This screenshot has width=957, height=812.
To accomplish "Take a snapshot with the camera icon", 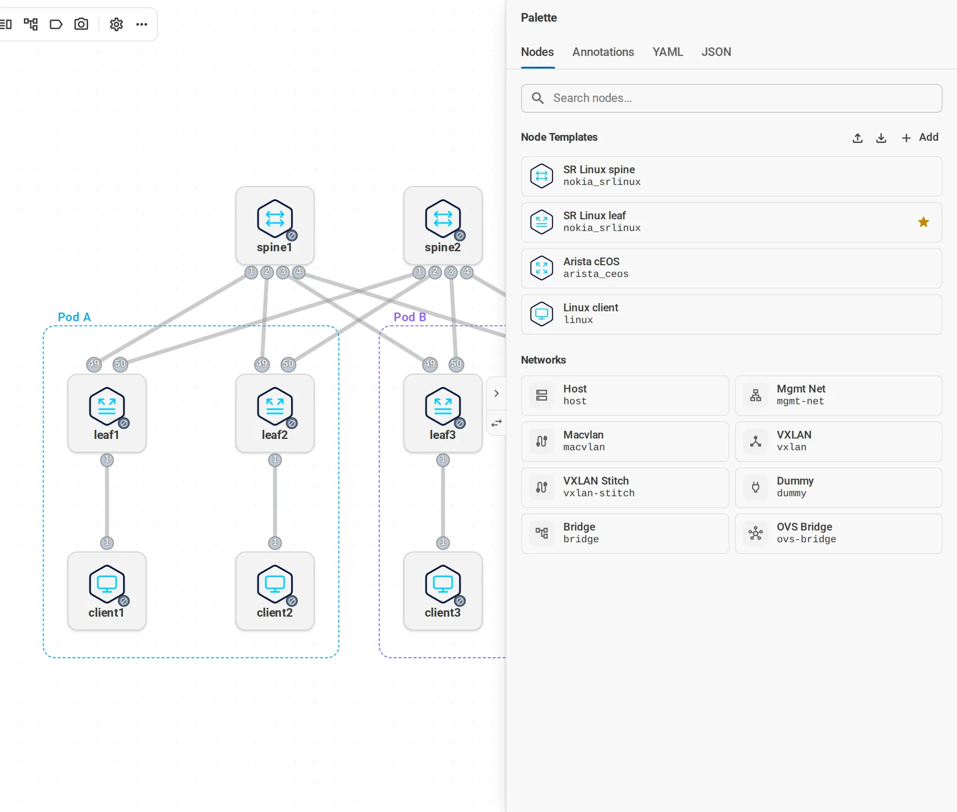I will coord(81,24).
